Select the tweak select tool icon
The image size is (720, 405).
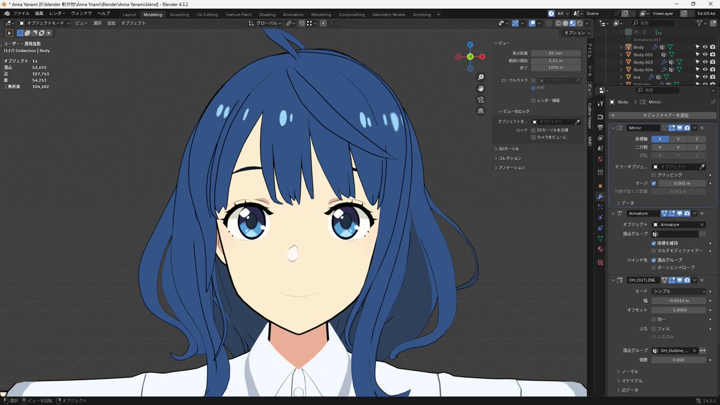point(10,33)
